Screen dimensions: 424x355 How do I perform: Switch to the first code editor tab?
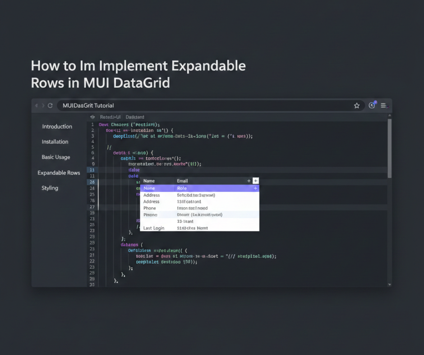[x=110, y=117]
